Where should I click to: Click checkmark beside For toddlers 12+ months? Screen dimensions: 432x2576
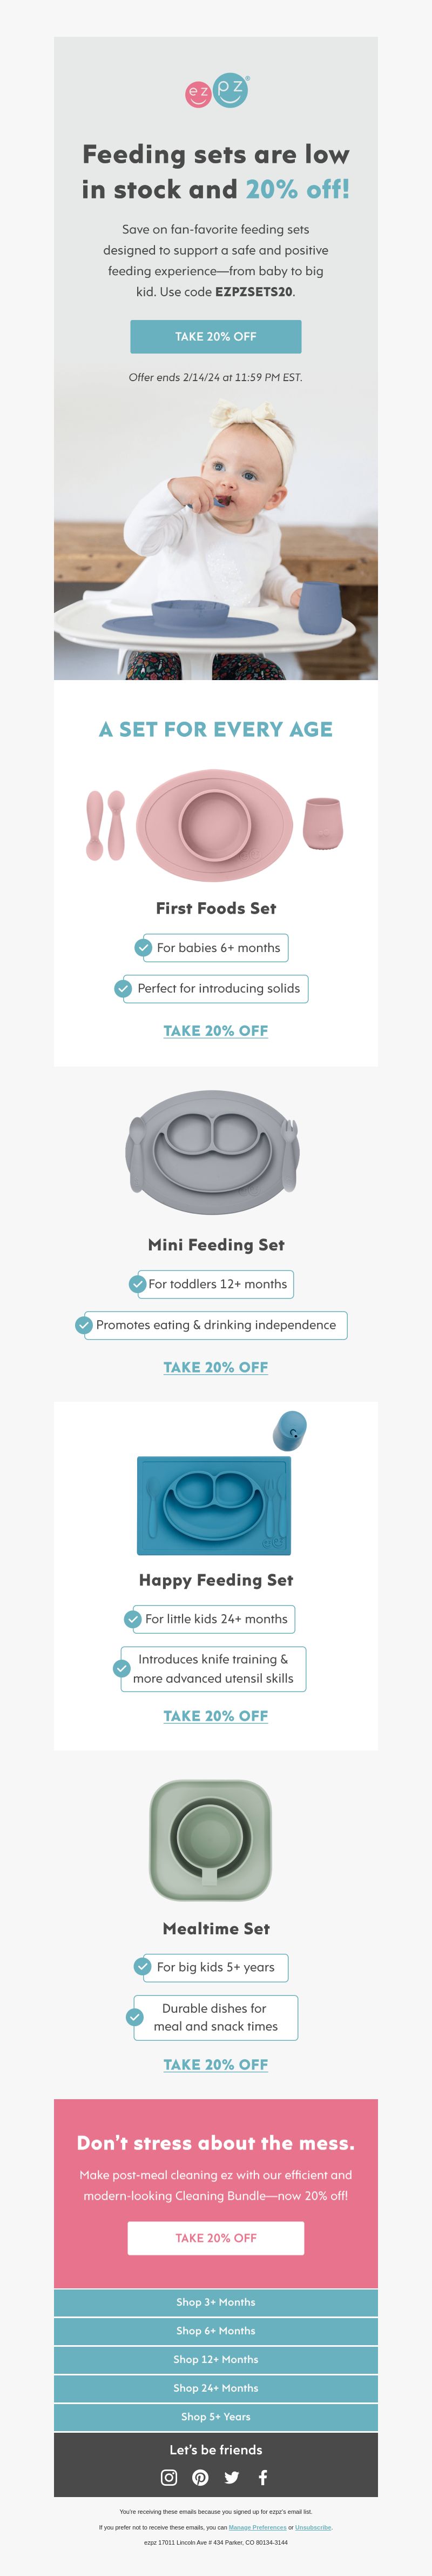[x=137, y=1284]
